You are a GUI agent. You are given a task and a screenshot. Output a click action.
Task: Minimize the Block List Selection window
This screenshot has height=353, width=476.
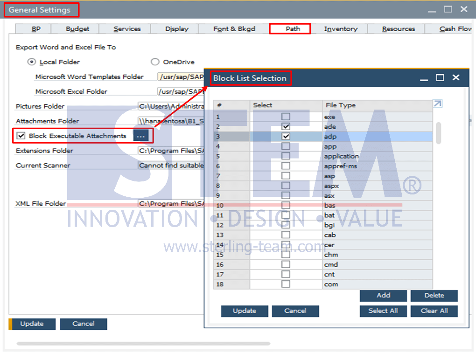[x=424, y=79]
